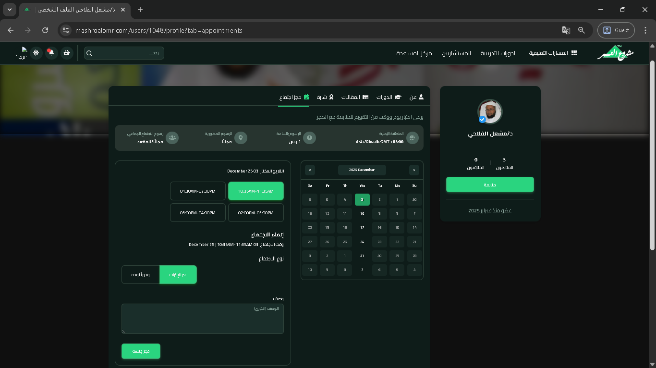Open the shopping basket icon

[67, 53]
